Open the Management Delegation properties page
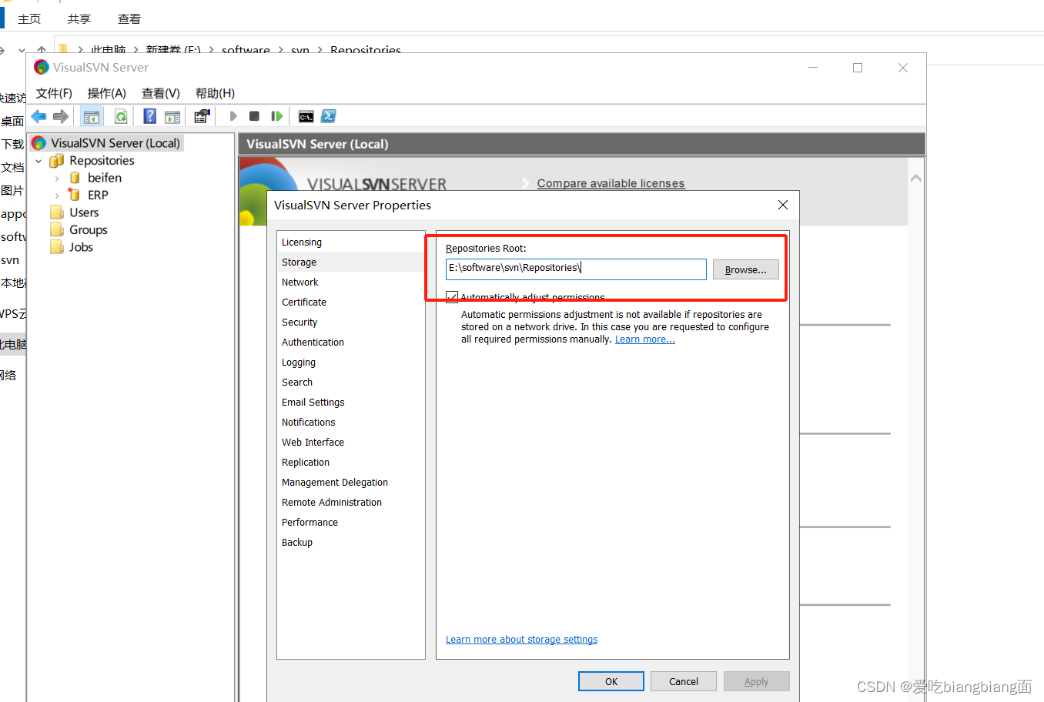 [350, 482]
